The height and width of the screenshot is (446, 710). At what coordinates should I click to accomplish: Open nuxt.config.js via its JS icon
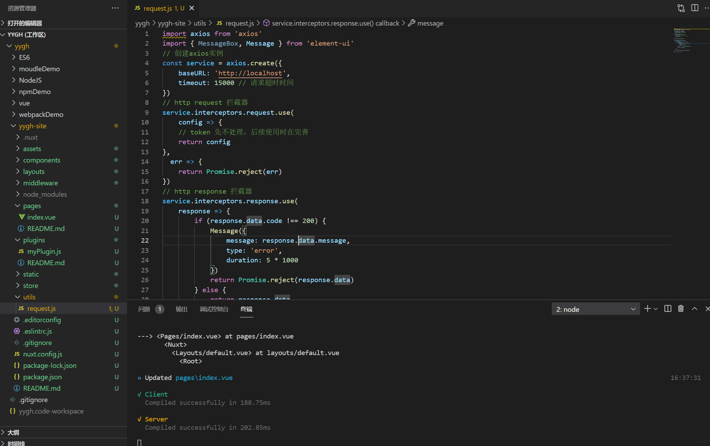(x=17, y=354)
